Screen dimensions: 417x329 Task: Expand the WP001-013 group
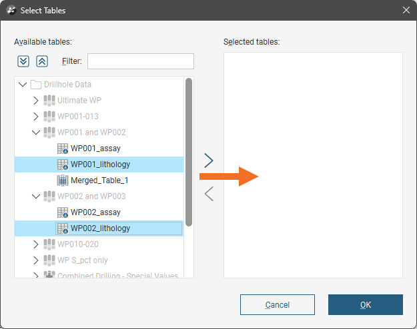click(36, 117)
